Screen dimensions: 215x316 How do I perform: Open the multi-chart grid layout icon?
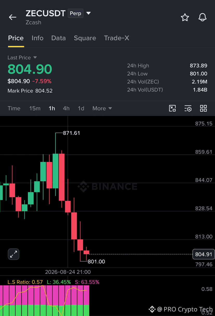203,108
